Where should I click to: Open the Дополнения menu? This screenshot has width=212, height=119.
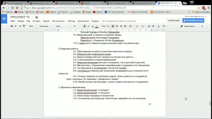tap(83, 21)
